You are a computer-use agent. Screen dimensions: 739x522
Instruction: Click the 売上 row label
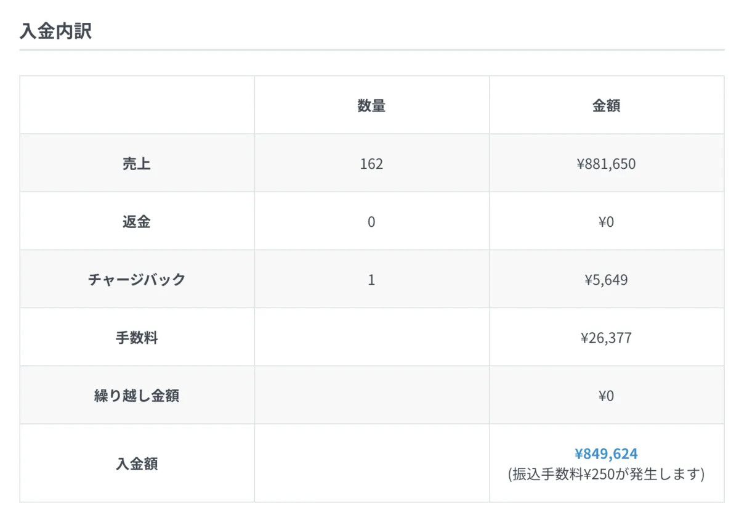(x=137, y=164)
